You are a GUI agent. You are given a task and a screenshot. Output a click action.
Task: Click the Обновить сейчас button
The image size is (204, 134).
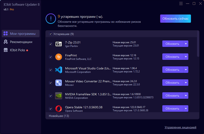point(175,19)
